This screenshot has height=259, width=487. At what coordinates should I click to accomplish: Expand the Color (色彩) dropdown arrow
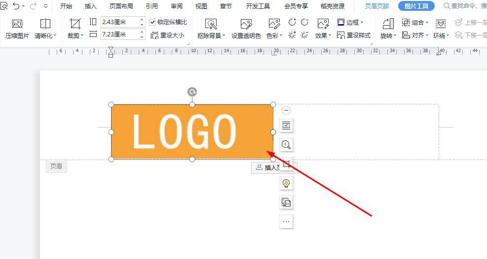281,35
